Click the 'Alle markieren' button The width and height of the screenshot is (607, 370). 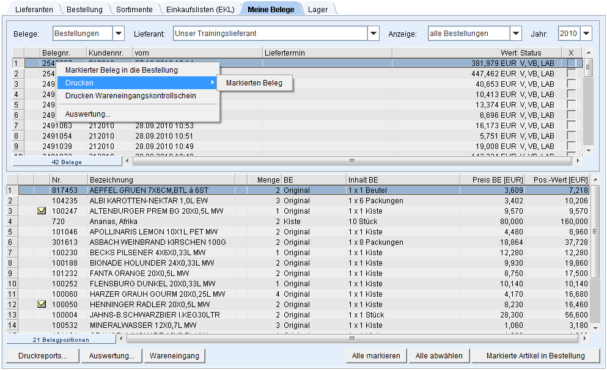click(x=376, y=356)
